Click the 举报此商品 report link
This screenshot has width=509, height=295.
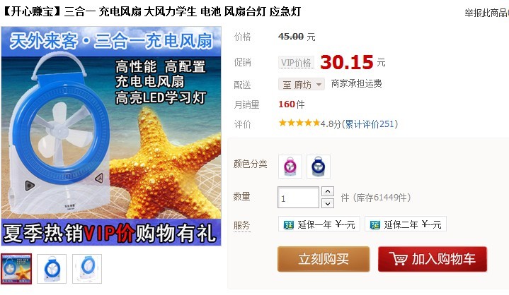click(x=486, y=13)
